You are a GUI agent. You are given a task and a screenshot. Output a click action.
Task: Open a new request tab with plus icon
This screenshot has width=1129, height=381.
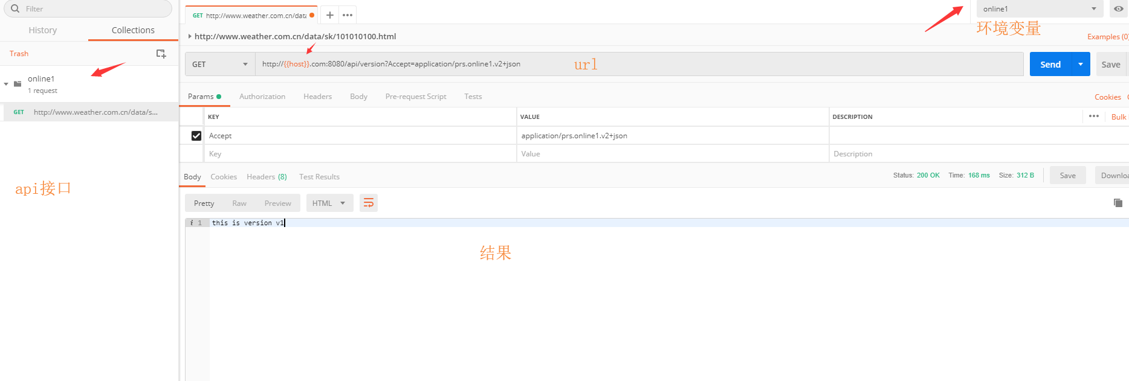(x=330, y=15)
